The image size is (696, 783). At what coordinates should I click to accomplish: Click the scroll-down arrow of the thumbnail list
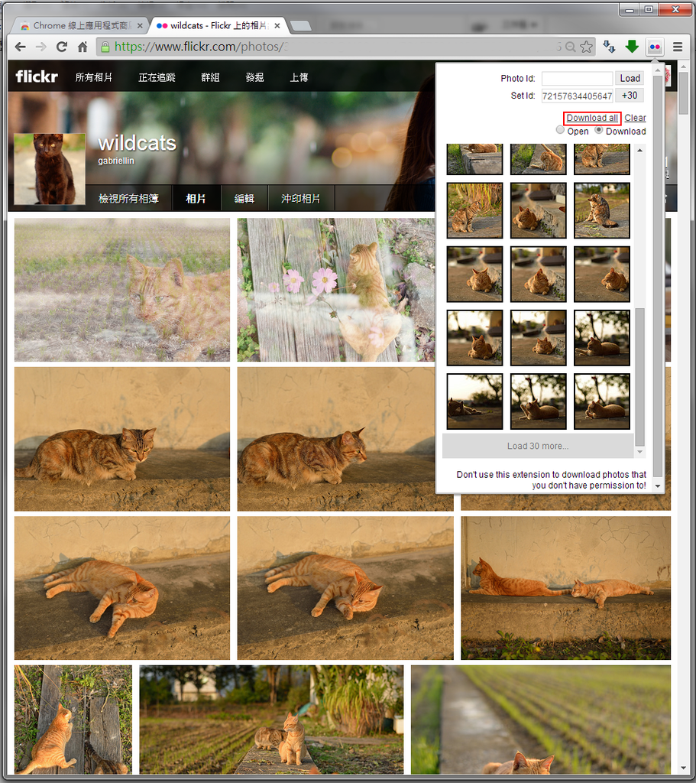(639, 452)
